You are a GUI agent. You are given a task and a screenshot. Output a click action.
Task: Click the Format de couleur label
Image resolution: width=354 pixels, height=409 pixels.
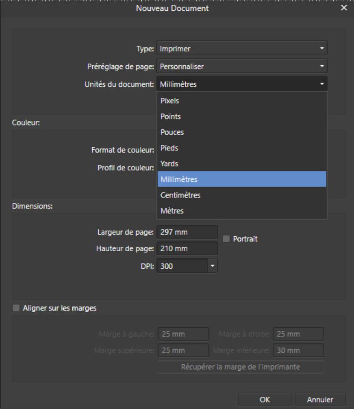pyautogui.click(x=123, y=150)
